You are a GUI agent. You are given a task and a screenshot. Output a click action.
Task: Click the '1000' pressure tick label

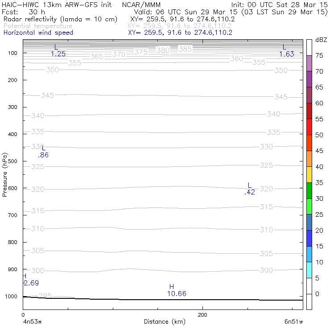tap(11, 297)
